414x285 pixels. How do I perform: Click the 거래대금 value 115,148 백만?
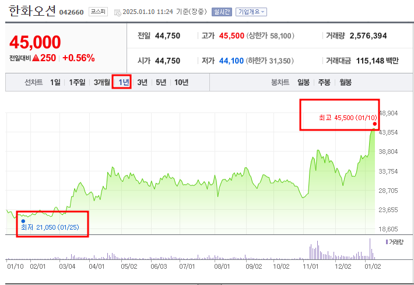377,61
